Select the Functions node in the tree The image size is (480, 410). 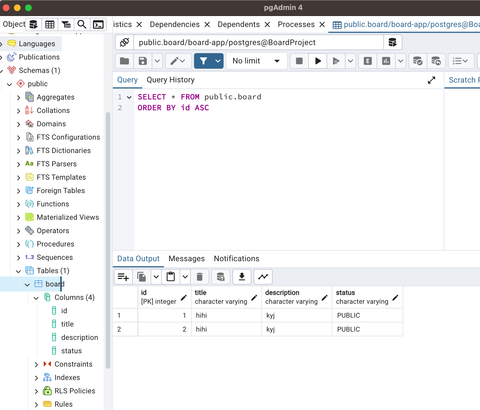pos(53,204)
